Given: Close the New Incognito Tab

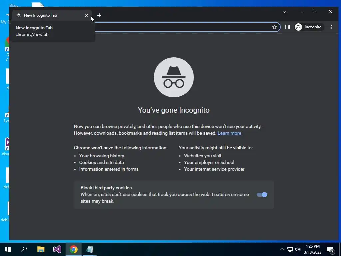Looking at the screenshot, I should pyautogui.click(x=87, y=15).
